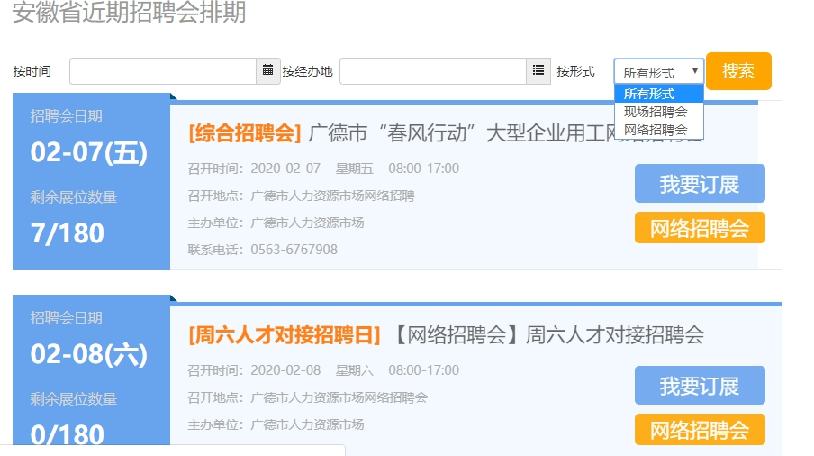Choose 现场招聘会 from the dropdown list

click(658, 112)
